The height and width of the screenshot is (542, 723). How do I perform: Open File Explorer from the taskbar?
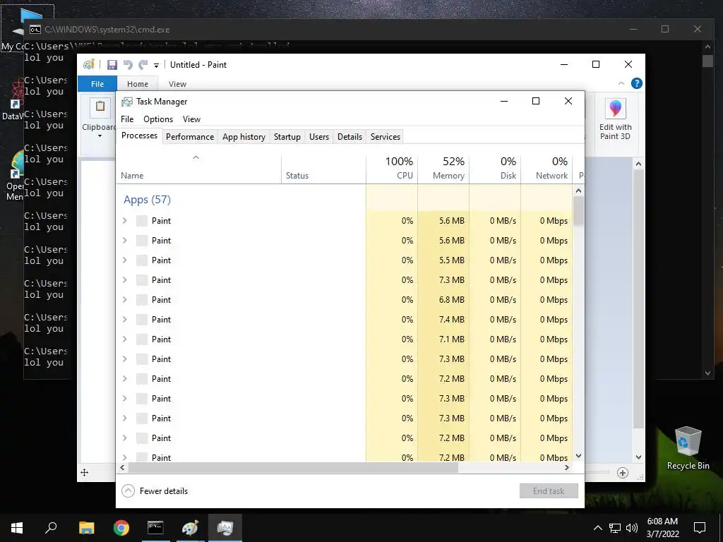pos(87,528)
